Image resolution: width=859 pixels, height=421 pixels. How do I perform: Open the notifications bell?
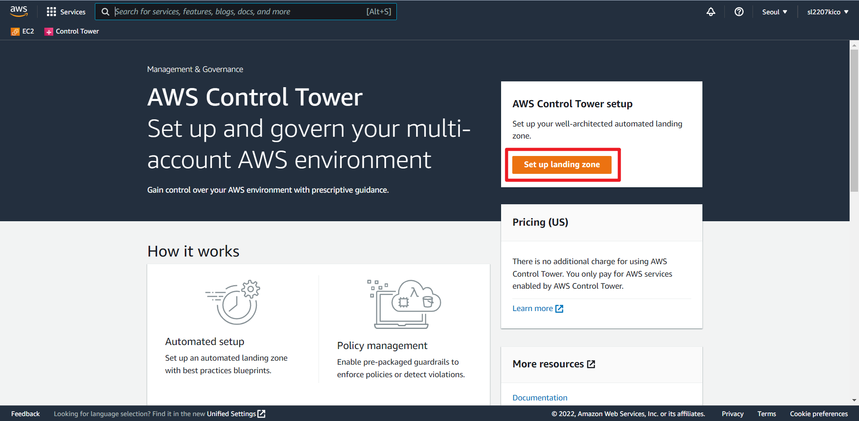[711, 12]
